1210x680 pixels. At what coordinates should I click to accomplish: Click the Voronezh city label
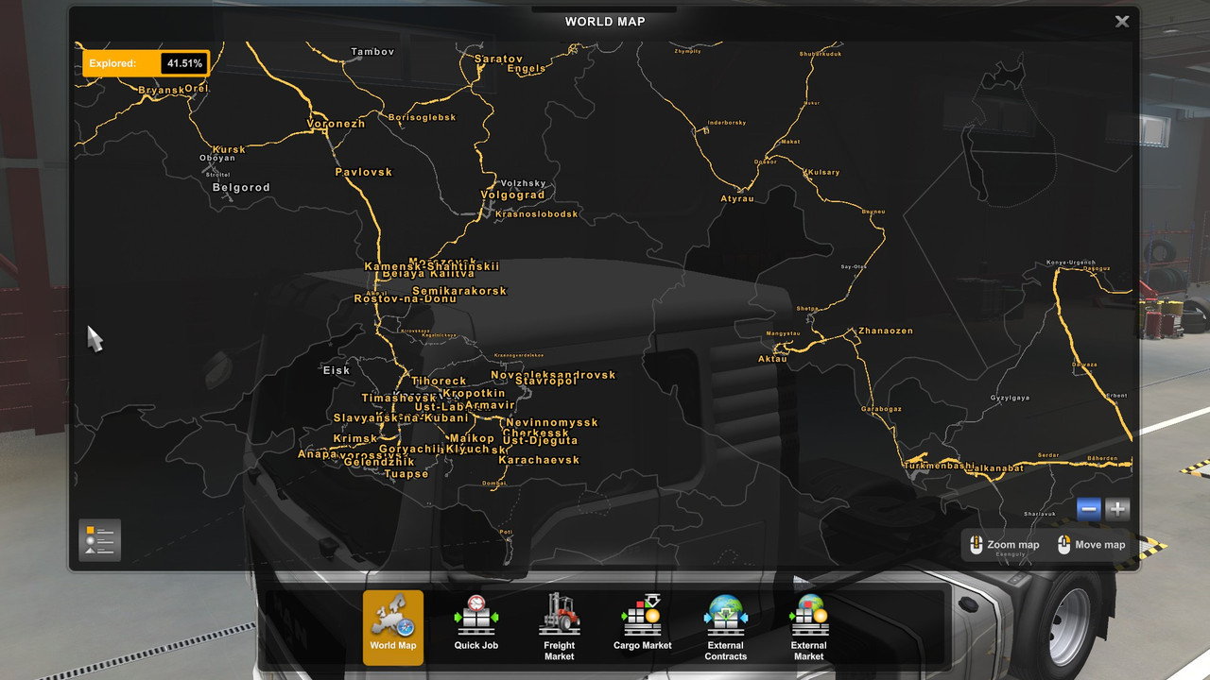[336, 124]
